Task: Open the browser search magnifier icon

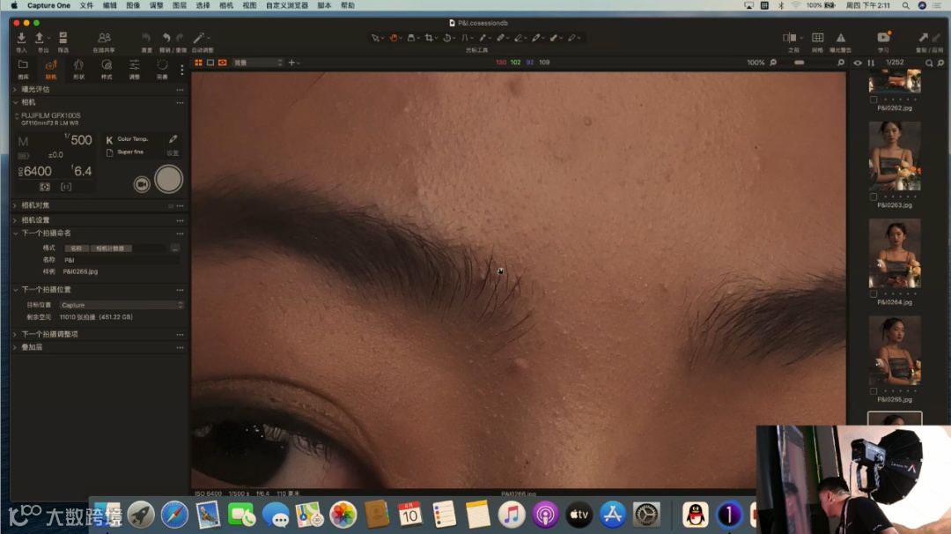Action: [929, 63]
